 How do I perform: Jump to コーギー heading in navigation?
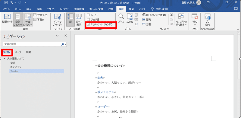[x=37, y=71]
